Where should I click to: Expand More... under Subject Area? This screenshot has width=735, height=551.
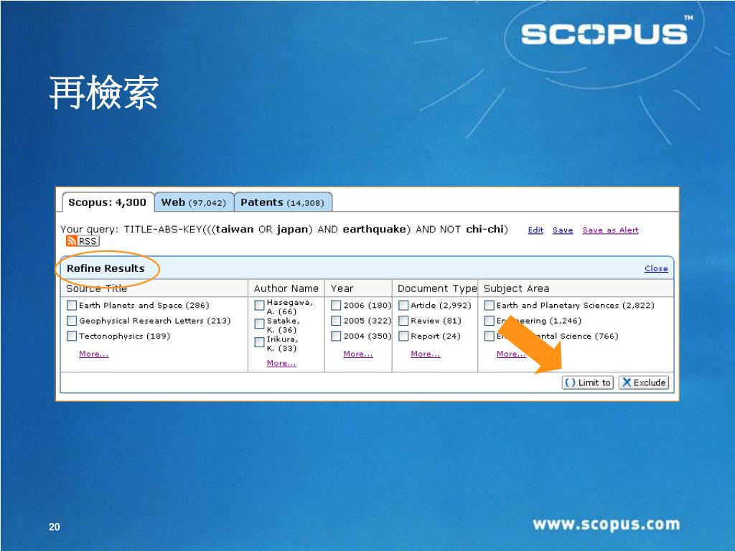511,354
